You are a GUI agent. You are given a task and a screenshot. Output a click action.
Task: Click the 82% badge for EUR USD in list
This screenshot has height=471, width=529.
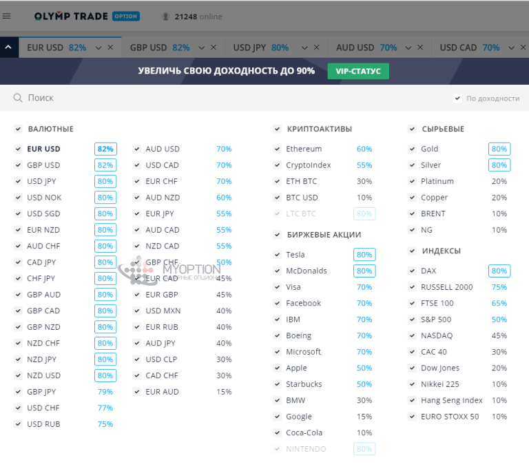105,149
